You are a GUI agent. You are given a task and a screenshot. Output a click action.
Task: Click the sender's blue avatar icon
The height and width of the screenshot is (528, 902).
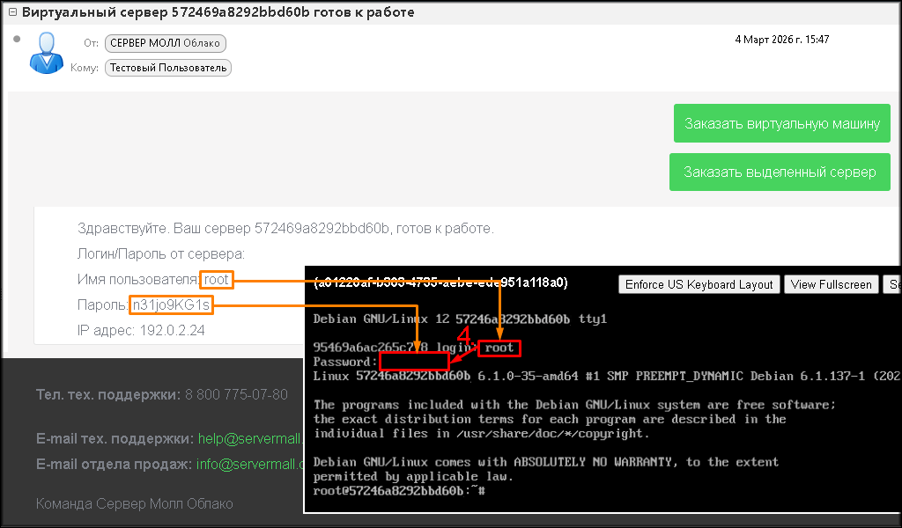(47, 54)
